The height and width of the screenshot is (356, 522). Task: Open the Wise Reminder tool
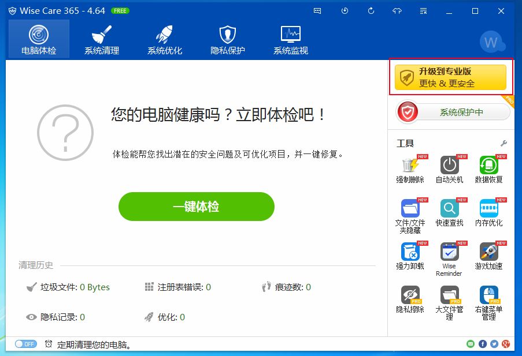(x=450, y=254)
